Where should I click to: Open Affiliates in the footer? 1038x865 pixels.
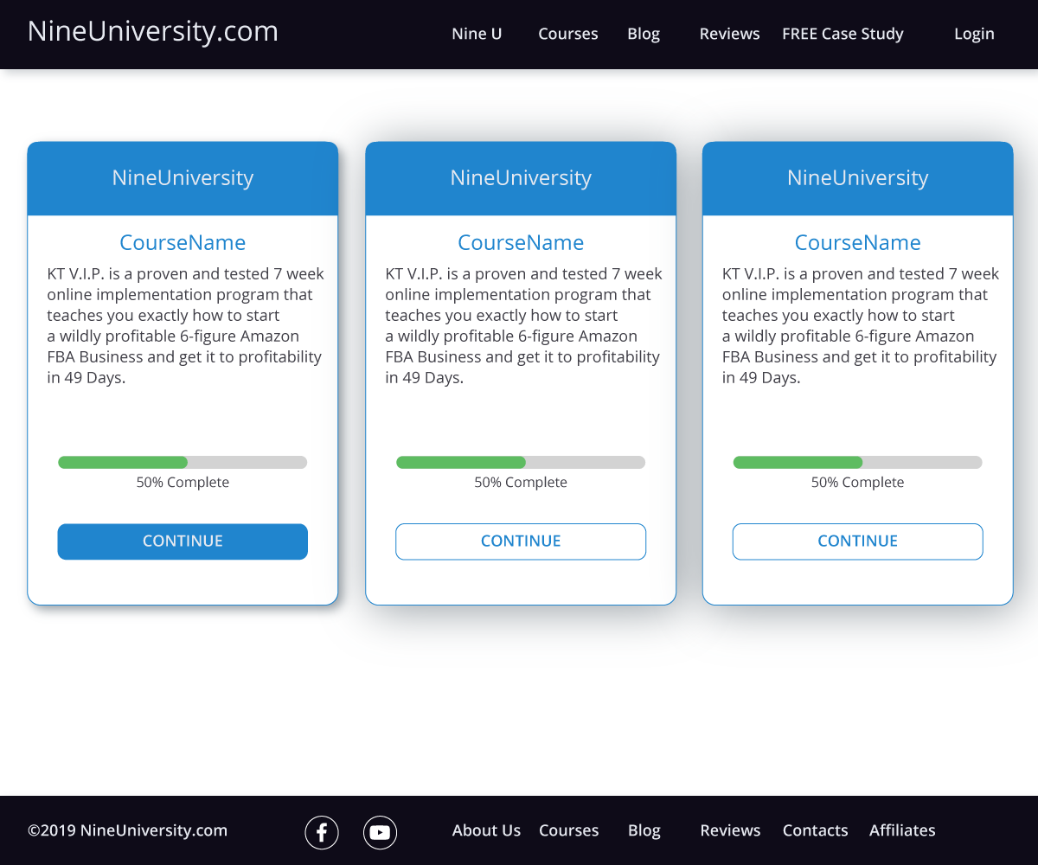902,830
